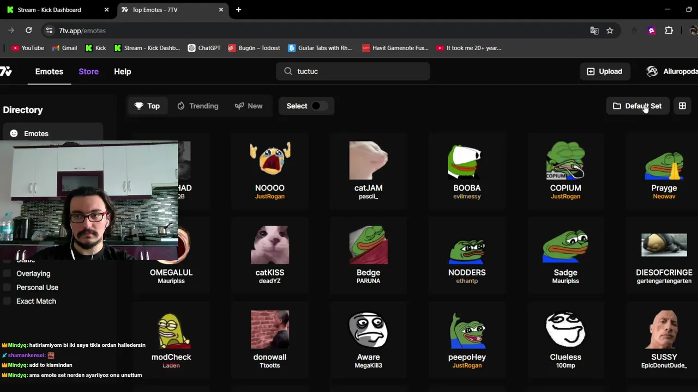The width and height of the screenshot is (698, 392).
Task: Enable the Exact Match filter checkbox
Action: pyautogui.click(x=7, y=301)
